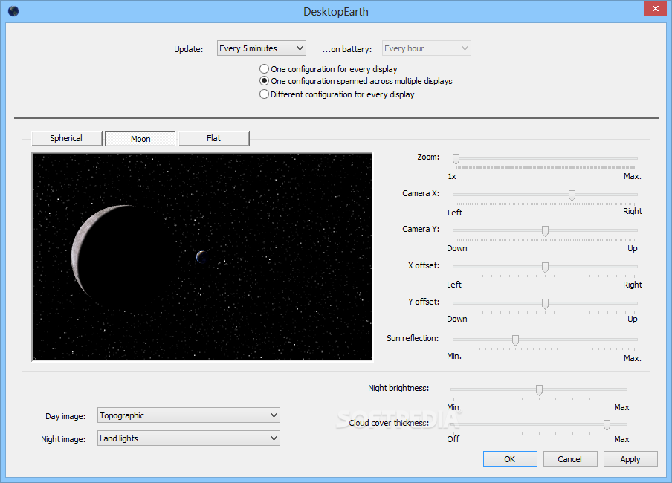Click the 'Update:' label

(189, 49)
